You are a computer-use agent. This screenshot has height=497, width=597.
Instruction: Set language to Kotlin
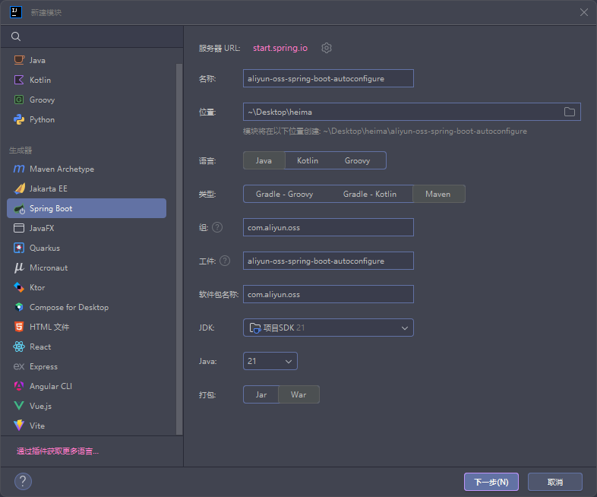point(308,160)
